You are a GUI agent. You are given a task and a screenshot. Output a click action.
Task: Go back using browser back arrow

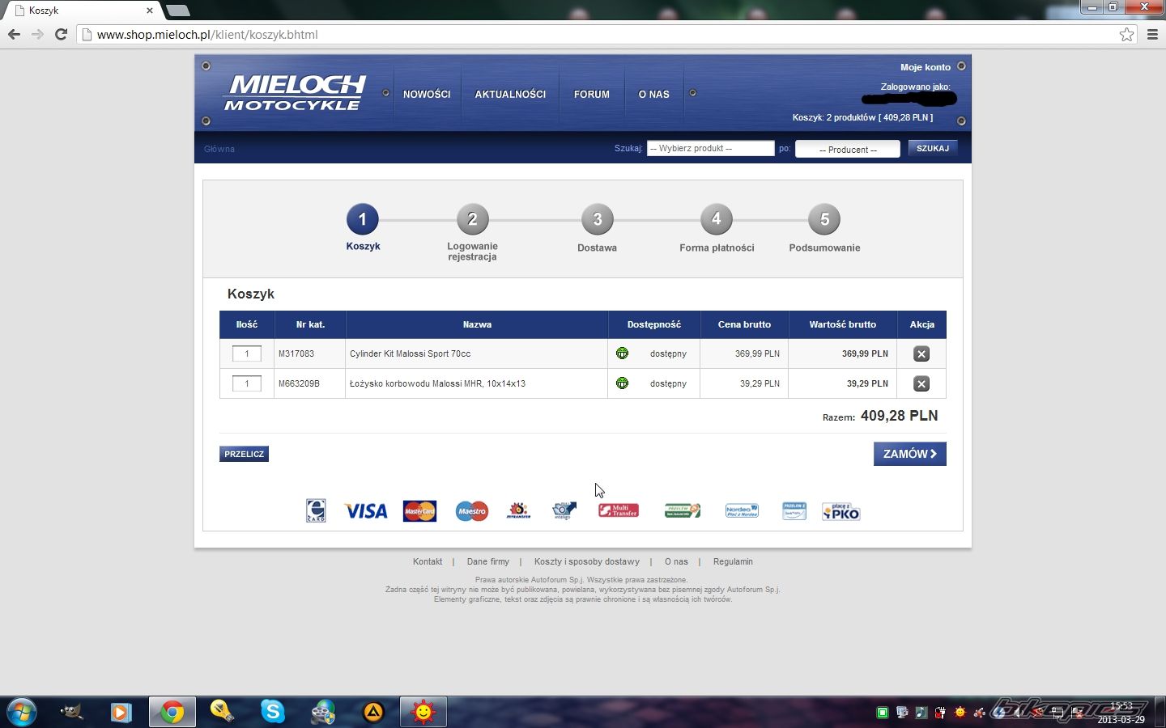pyautogui.click(x=14, y=34)
